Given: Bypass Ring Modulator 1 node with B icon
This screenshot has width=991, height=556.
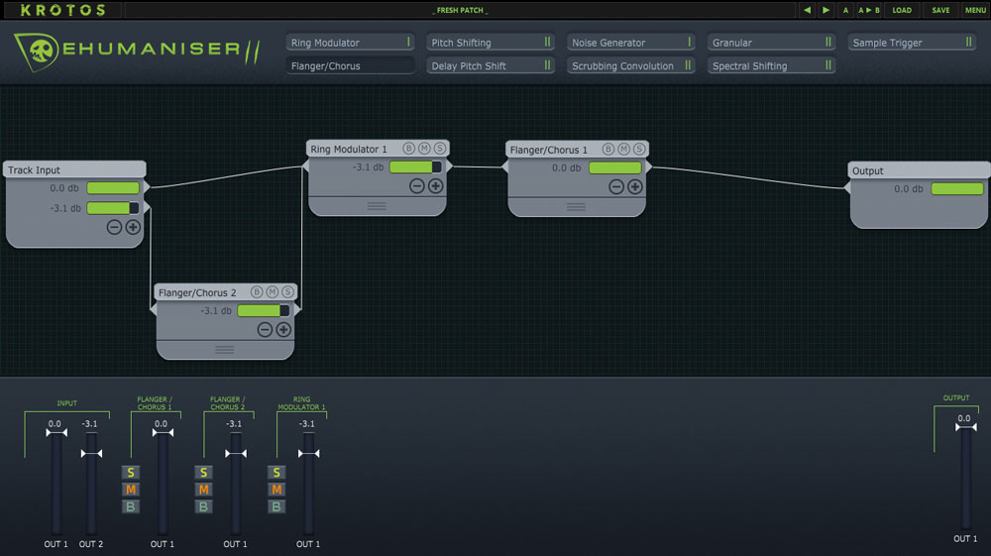Looking at the screenshot, I should pyautogui.click(x=408, y=149).
